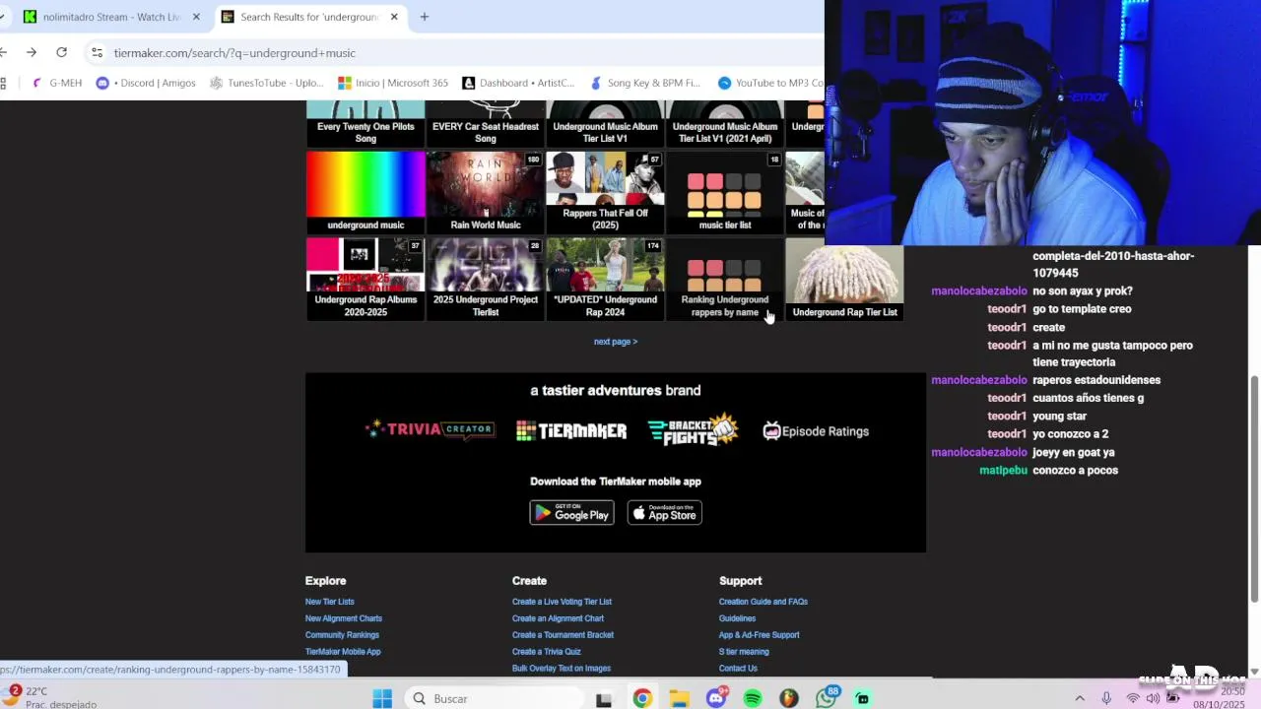Open Episode Ratings brand link
Viewport: 1261px width, 709px height.
click(816, 430)
